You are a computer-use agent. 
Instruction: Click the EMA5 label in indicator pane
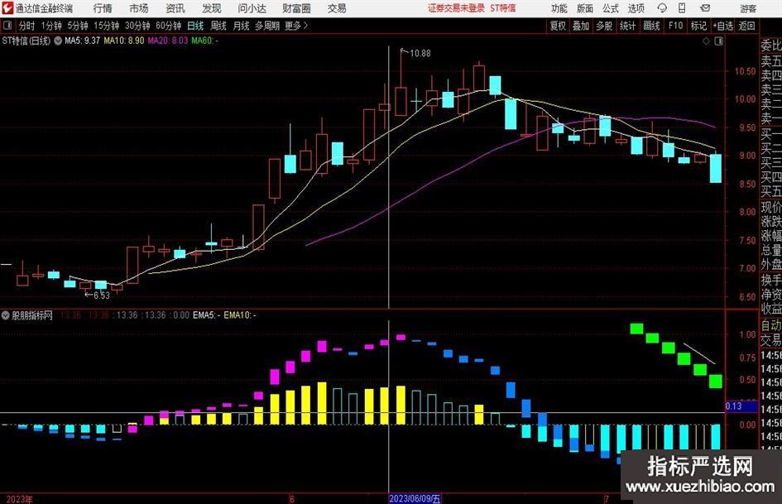[x=207, y=315]
